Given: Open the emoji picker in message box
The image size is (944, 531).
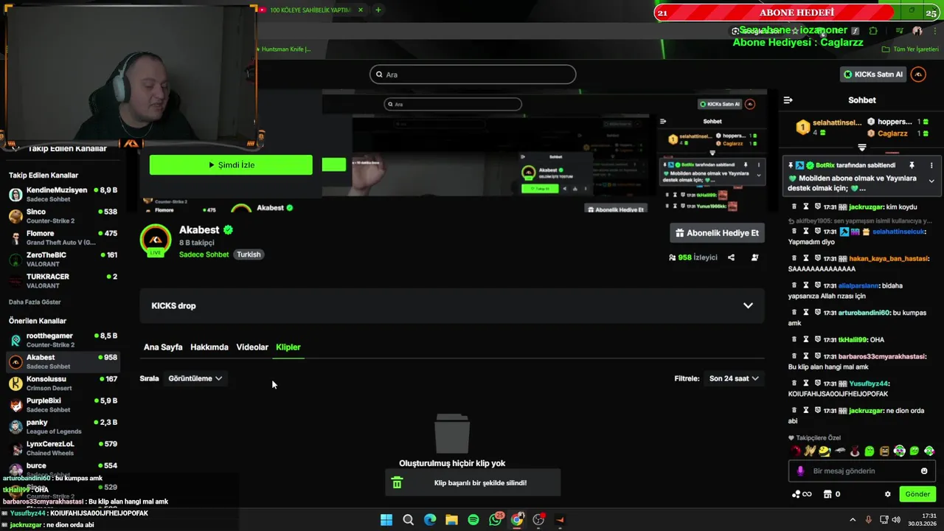Looking at the screenshot, I should click(x=924, y=471).
